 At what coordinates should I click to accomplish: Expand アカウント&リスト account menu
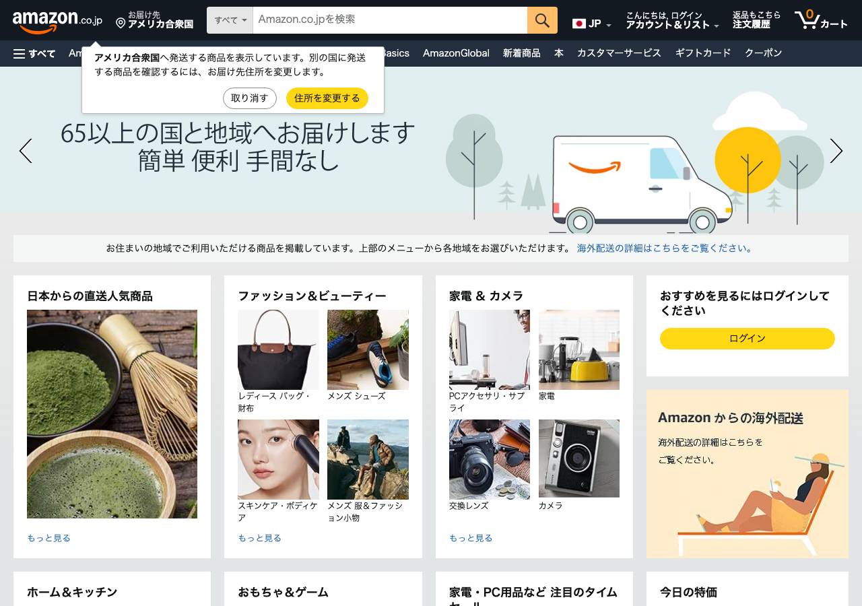pyautogui.click(x=672, y=20)
